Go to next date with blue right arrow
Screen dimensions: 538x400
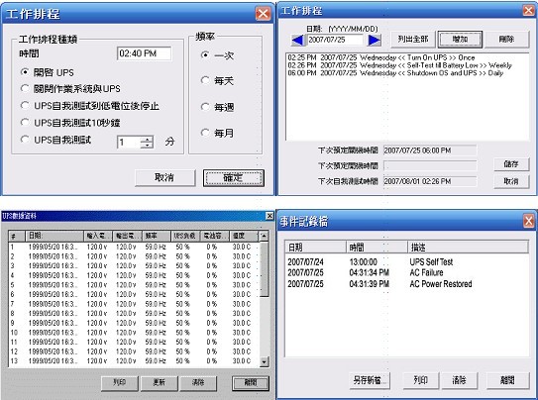[374, 41]
